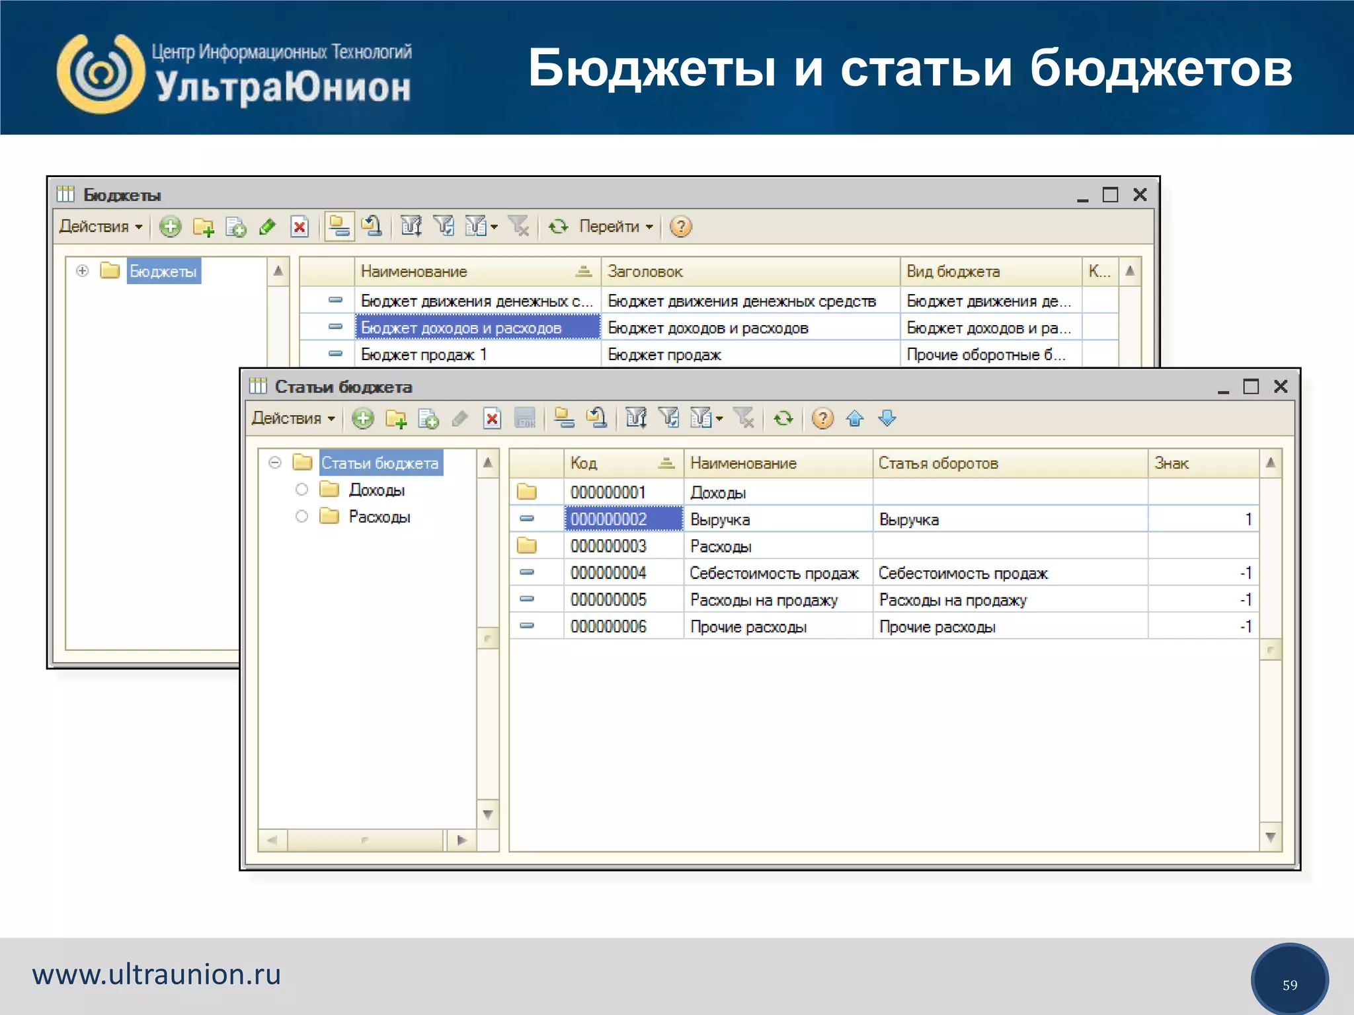Click Copy item icon in Статьи бюджета toolbar
This screenshot has height=1015, width=1354.
pyautogui.click(x=428, y=418)
